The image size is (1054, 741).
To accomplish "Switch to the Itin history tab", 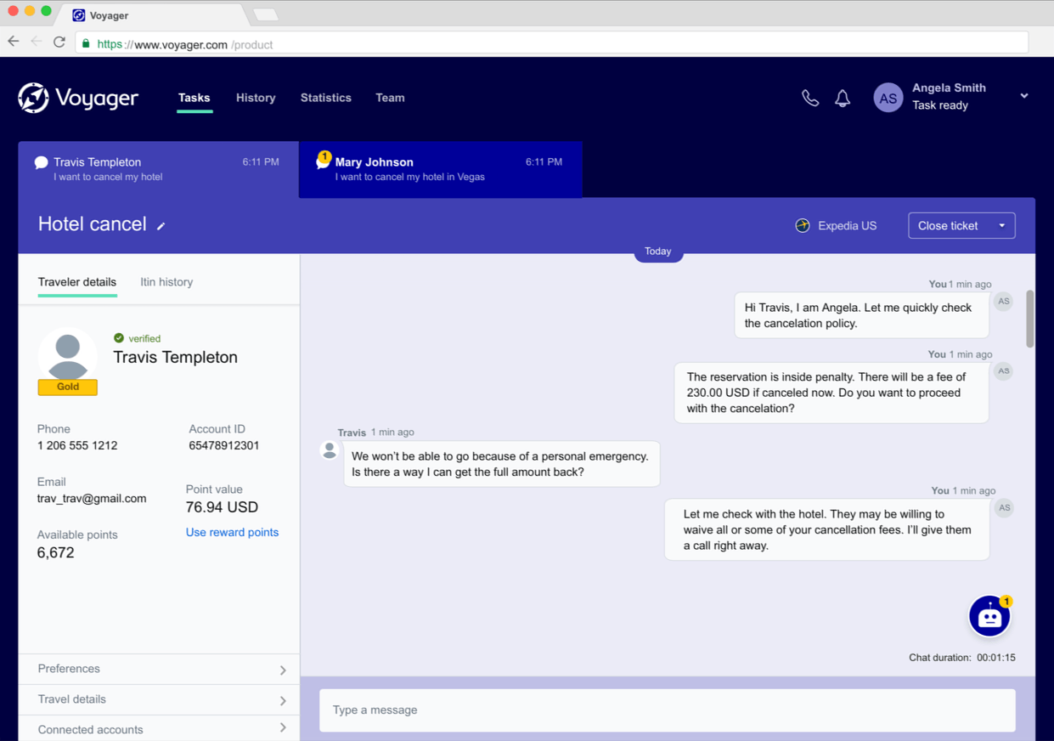I will tap(166, 281).
